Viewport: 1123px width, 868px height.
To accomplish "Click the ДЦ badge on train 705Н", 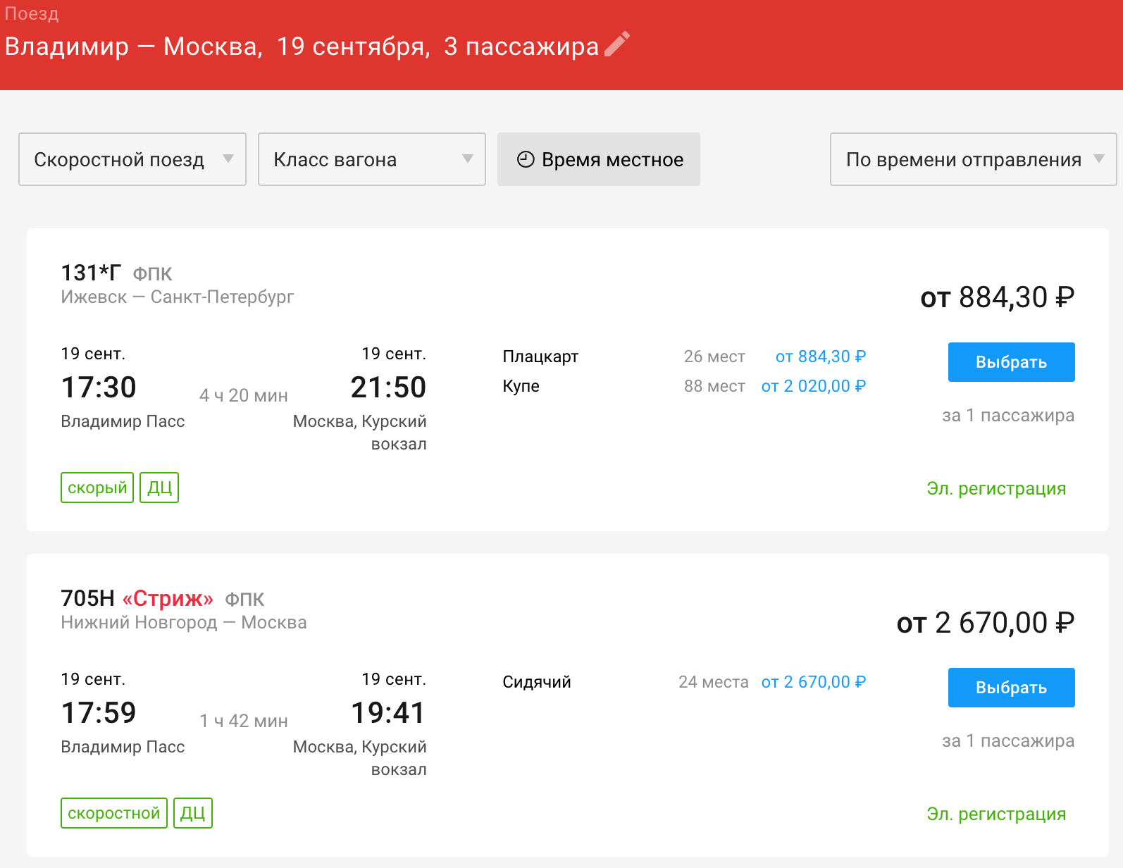I will click(x=193, y=813).
